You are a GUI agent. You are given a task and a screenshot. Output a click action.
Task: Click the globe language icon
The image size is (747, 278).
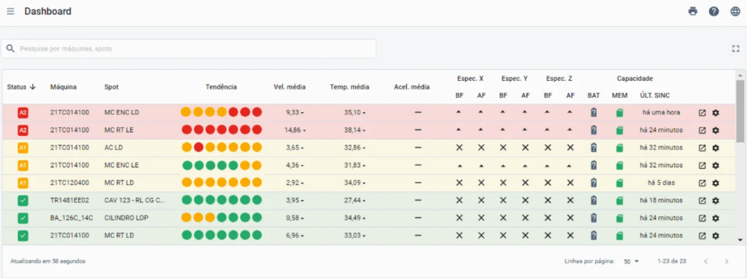pos(735,12)
